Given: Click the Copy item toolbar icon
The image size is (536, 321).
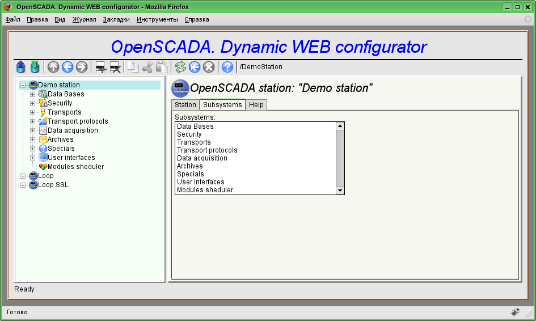Looking at the screenshot, I should (133, 67).
